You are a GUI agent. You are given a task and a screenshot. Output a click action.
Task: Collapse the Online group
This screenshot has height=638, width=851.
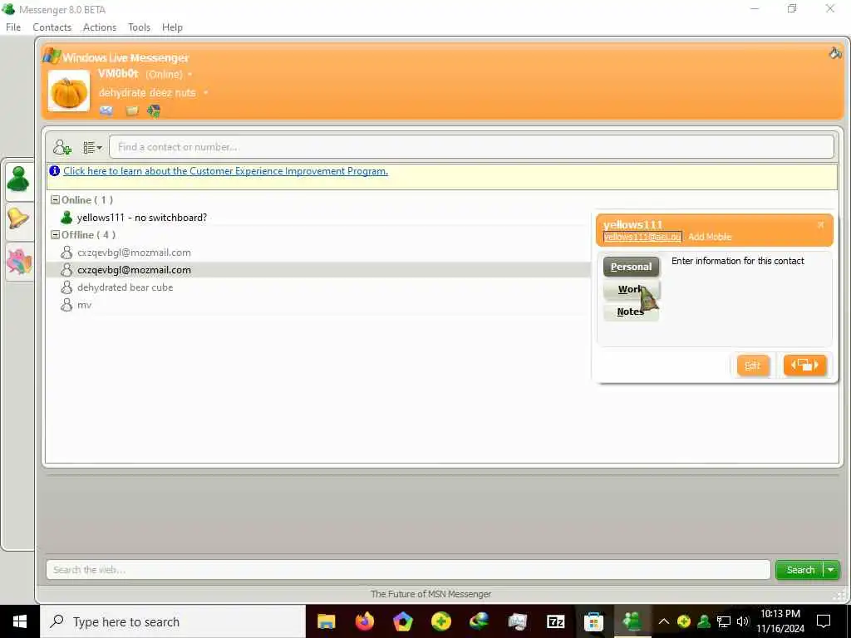coord(55,199)
